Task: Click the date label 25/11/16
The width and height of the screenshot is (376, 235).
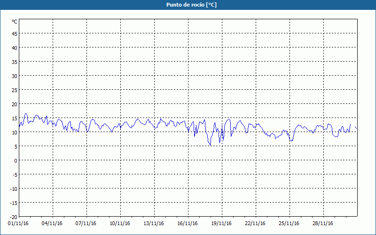Action: (289, 224)
